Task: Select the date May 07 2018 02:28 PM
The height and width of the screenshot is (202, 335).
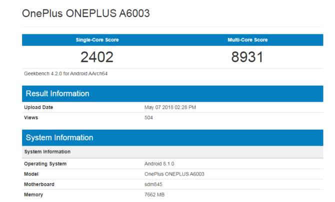Action: pyautogui.click(x=170, y=107)
